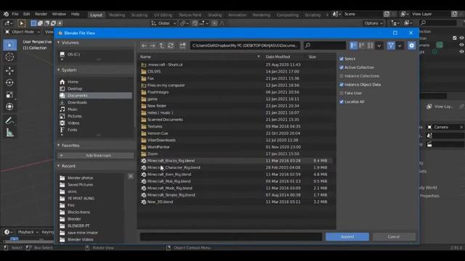Screen dimensions: 465x261
Task: Clear recent folders list
Action: pos(131,176)
